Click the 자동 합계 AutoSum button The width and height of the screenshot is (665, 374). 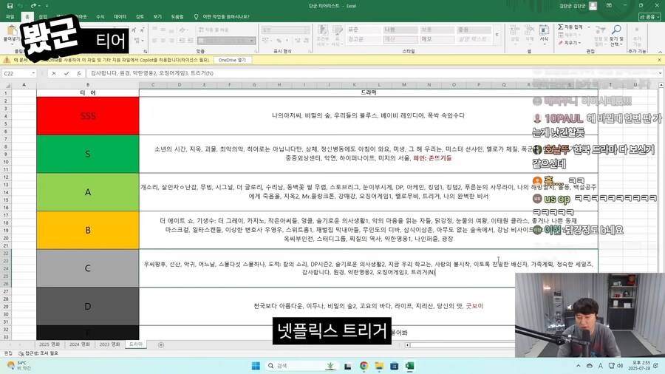[x=570, y=27]
